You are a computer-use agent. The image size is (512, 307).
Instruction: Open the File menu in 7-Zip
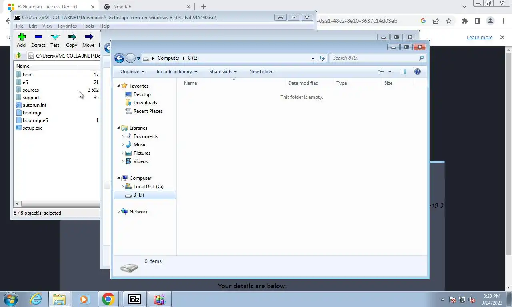point(19,26)
